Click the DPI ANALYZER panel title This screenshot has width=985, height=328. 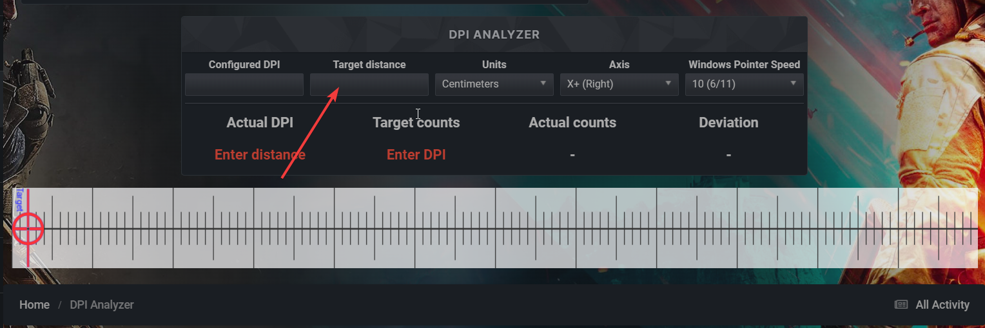pos(494,34)
